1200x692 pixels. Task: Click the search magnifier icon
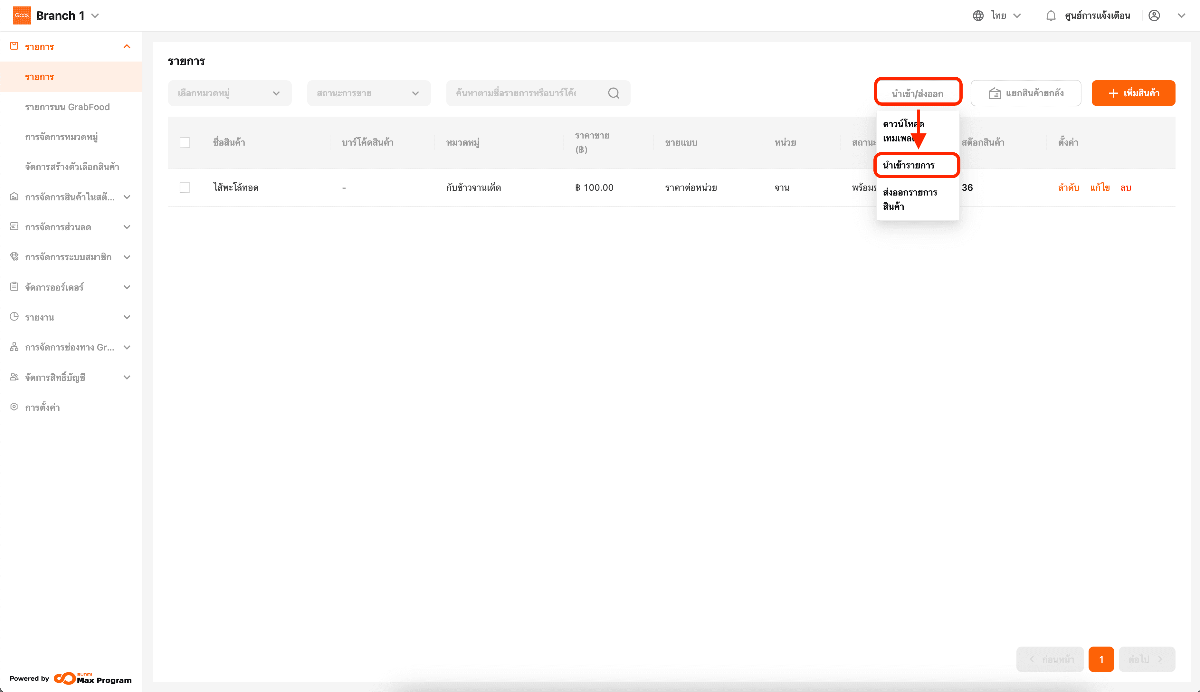pos(613,93)
